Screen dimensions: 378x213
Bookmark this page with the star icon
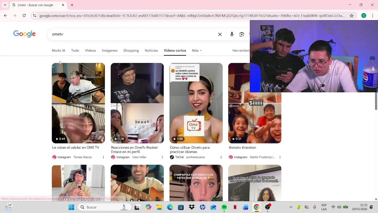click(351, 15)
